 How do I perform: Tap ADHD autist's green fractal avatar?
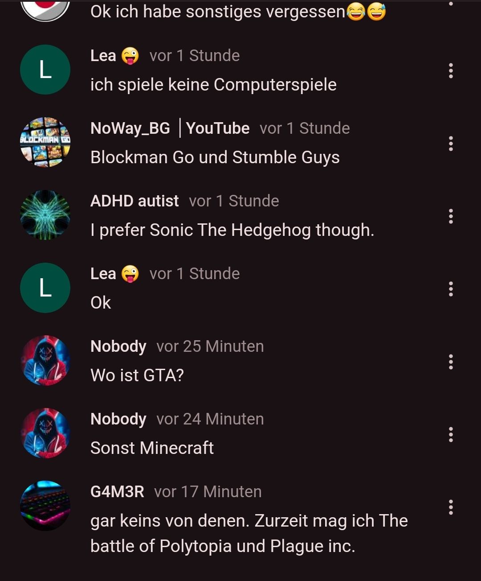coord(45,215)
